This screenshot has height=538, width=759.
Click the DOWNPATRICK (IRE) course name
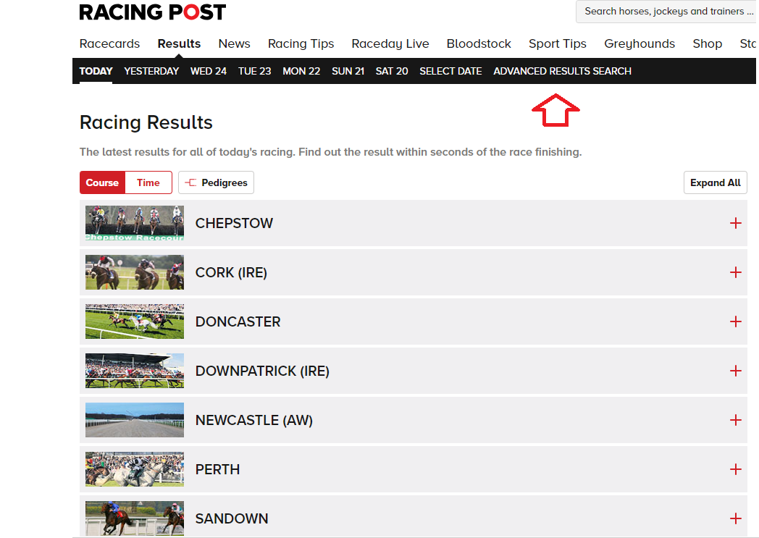pyautogui.click(x=262, y=371)
